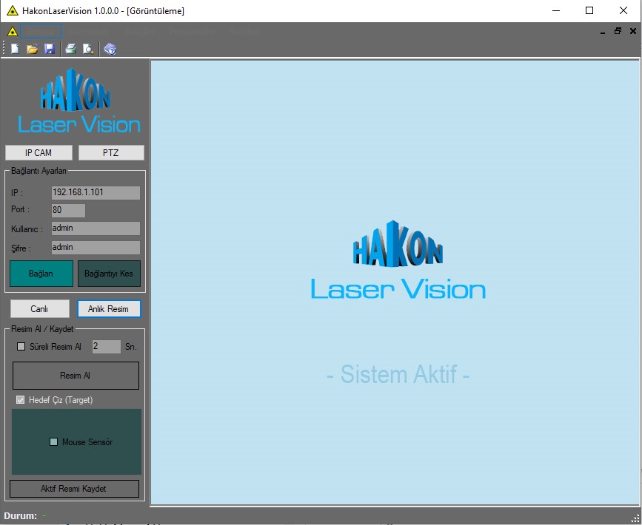The height and width of the screenshot is (525, 642).
Task: Click the restore icon of the inner window
Action: [x=618, y=31]
